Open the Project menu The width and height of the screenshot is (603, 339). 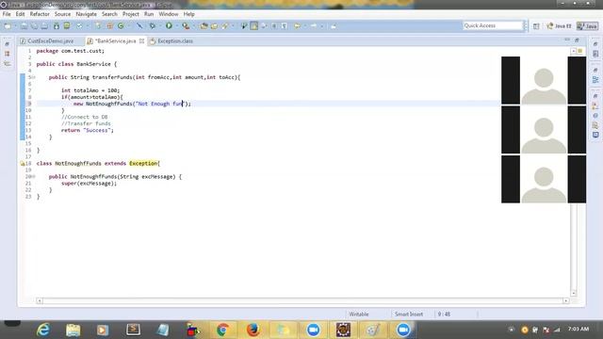tap(131, 14)
